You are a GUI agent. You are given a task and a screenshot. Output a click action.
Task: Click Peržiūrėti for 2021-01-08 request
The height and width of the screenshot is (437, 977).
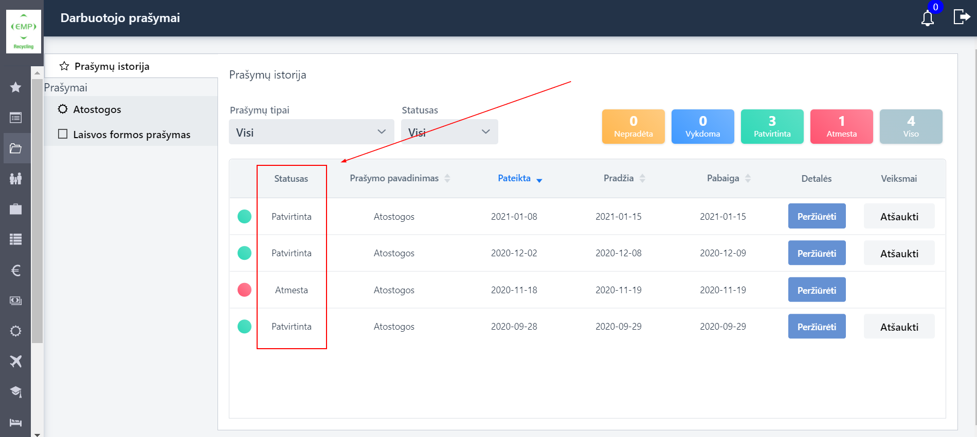(x=817, y=216)
